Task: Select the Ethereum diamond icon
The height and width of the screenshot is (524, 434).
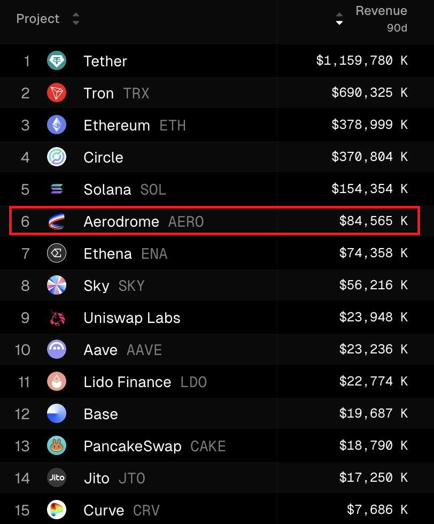Action: [x=57, y=125]
